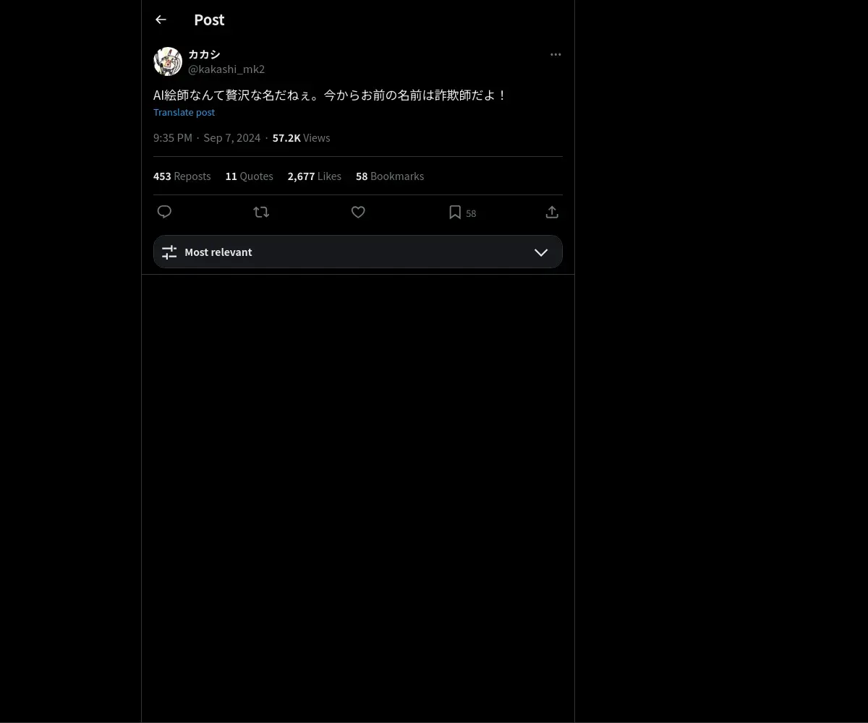Repost using the retweet arrows icon
The image size is (868, 723).
(x=261, y=212)
